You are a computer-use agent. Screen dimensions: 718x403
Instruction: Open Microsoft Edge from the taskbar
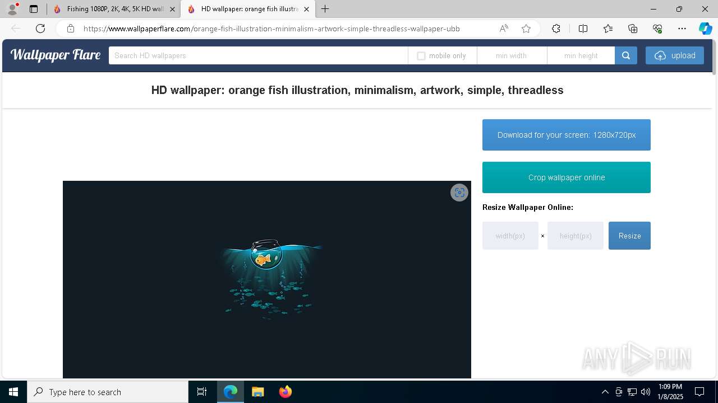point(231,392)
